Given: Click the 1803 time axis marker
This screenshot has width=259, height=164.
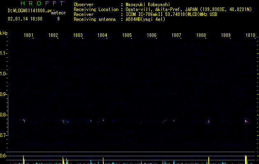Looking at the screenshot, I should 78,35.
